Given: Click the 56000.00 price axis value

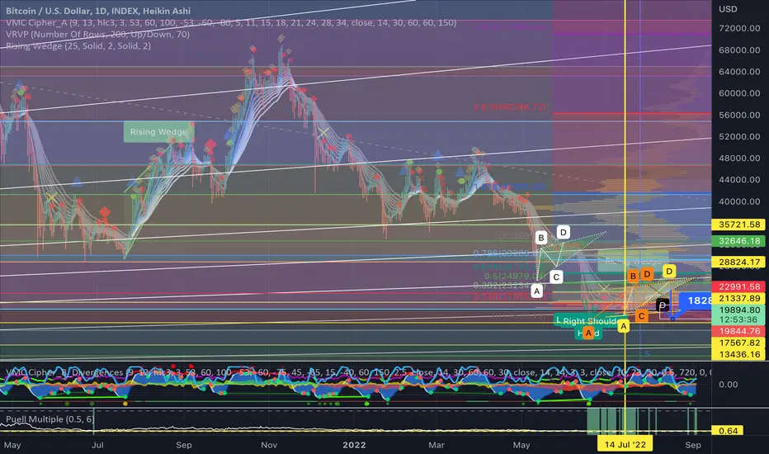Looking at the screenshot, I should click(x=739, y=115).
